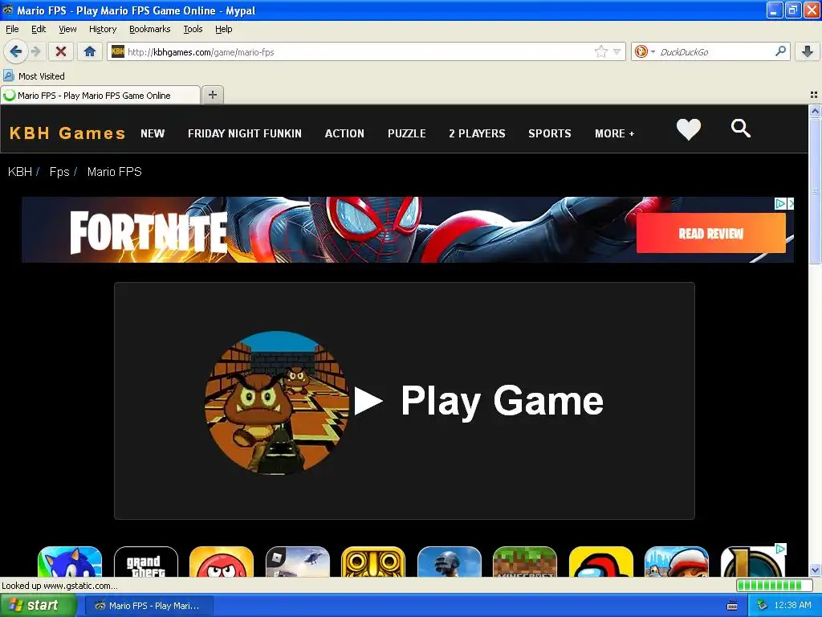Image resolution: width=822 pixels, height=617 pixels.
Task: Go back with the browser back arrow
Action: pyautogui.click(x=15, y=51)
